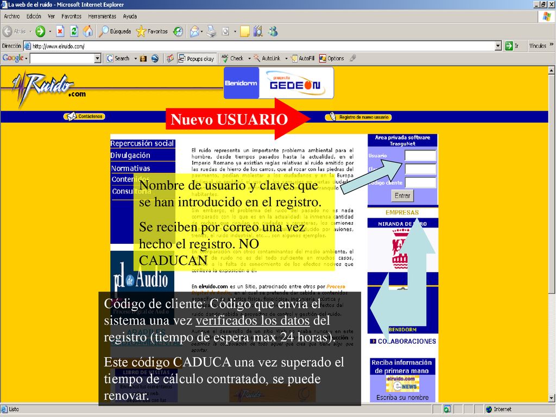Click the AutoFill toolbar button
The height and width of the screenshot is (417, 556).
coord(303,59)
